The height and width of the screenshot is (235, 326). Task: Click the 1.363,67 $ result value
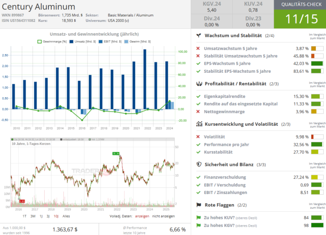coord(65,229)
